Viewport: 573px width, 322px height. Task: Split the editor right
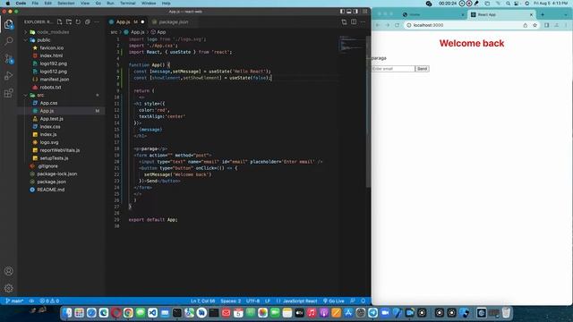(x=354, y=21)
